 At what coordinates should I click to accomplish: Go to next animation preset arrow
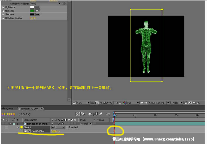pos(65,4)
